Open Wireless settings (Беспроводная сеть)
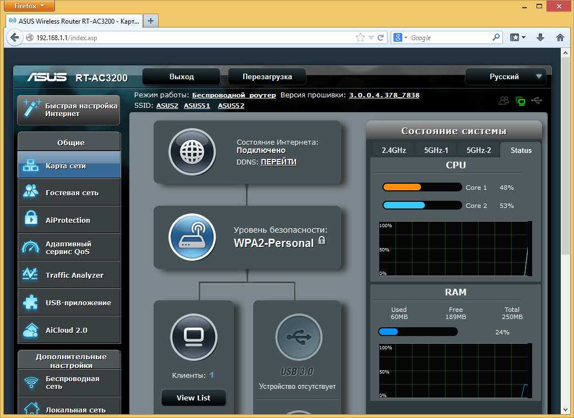Image resolution: width=574 pixels, height=418 pixels. (69, 383)
